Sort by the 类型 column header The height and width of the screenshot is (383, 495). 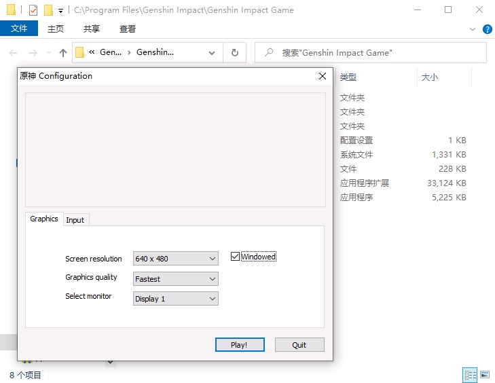click(x=348, y=77)
